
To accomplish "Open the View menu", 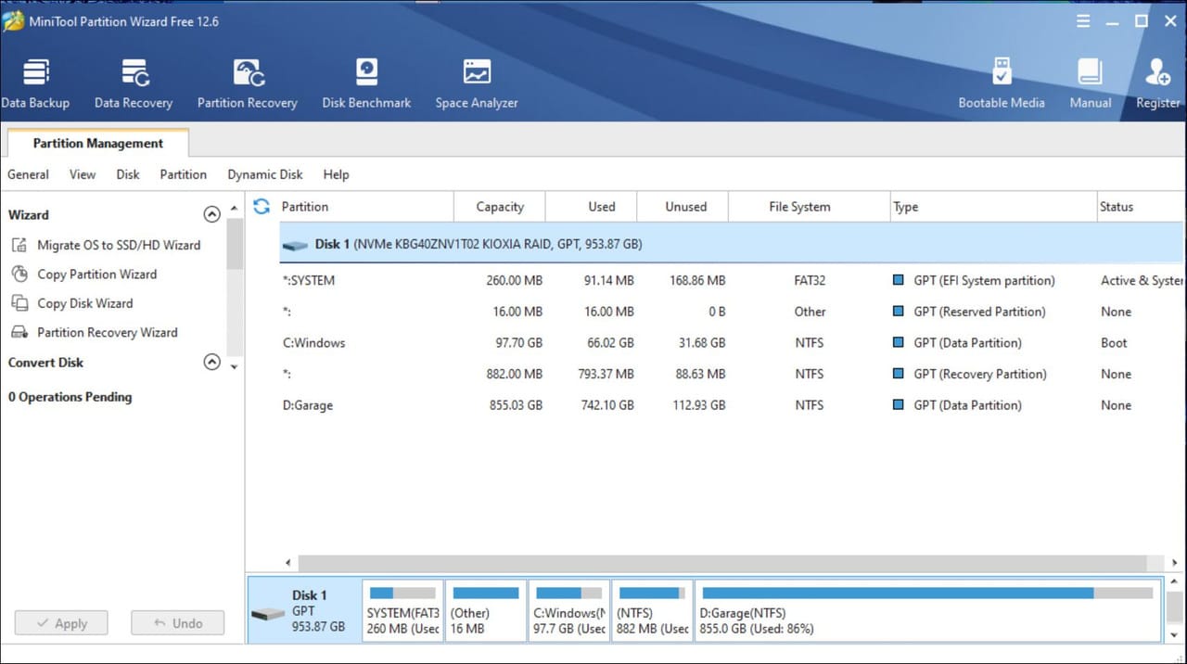I will [83, 174].
